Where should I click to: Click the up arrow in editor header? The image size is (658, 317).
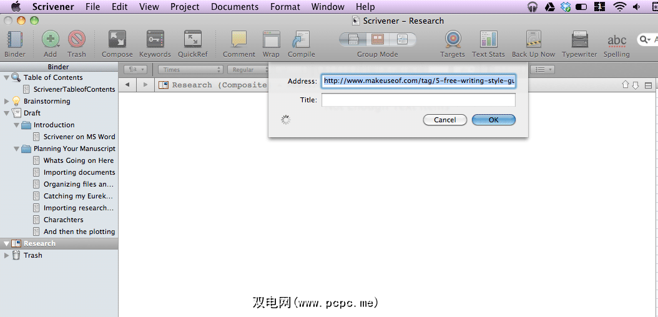[x=626, y=85]
